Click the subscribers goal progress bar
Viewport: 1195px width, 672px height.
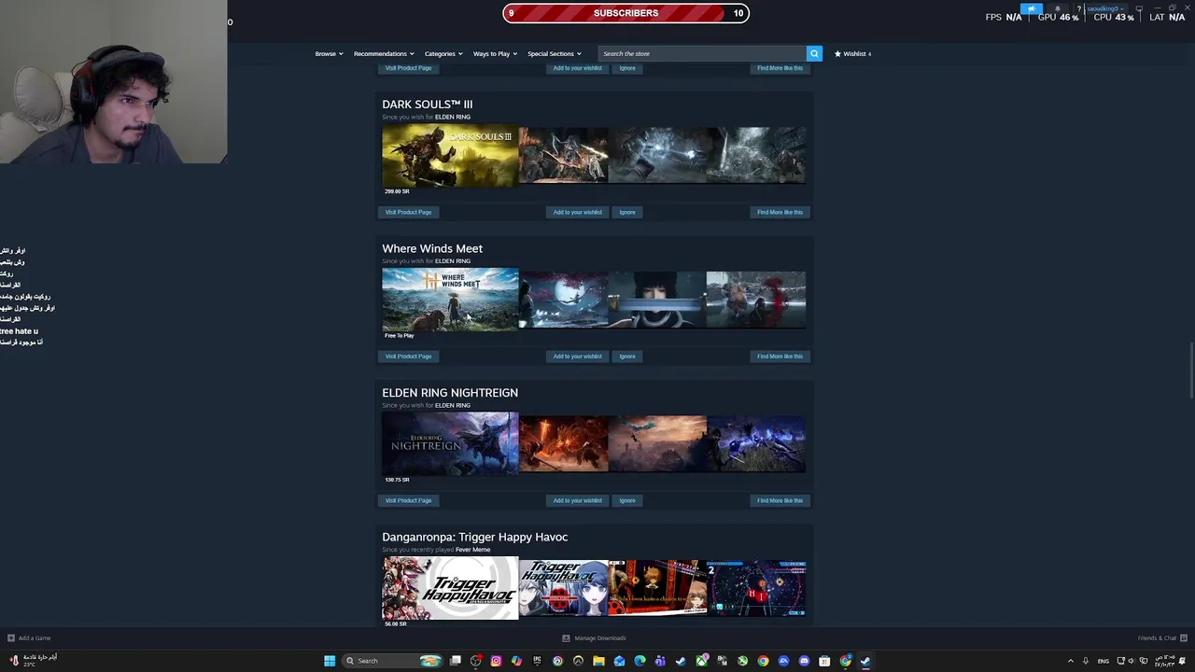626,13
